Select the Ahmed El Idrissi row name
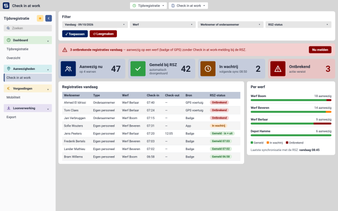This screenshot has width=338, height=211. (x=75, y=103)
